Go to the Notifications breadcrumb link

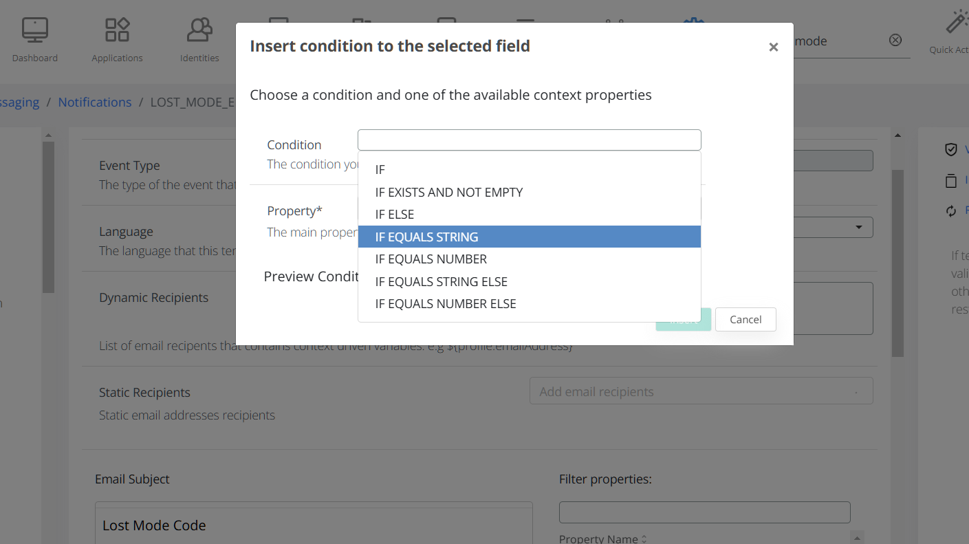(95, 102)
